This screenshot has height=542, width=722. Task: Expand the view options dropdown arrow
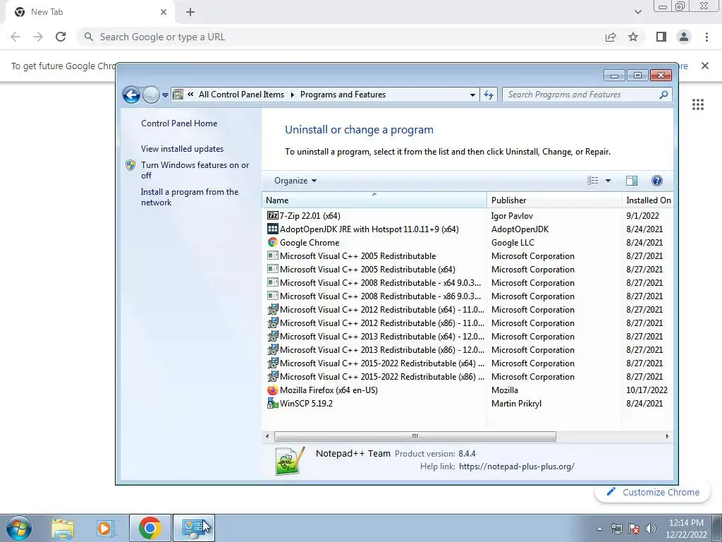click(608, 181)
